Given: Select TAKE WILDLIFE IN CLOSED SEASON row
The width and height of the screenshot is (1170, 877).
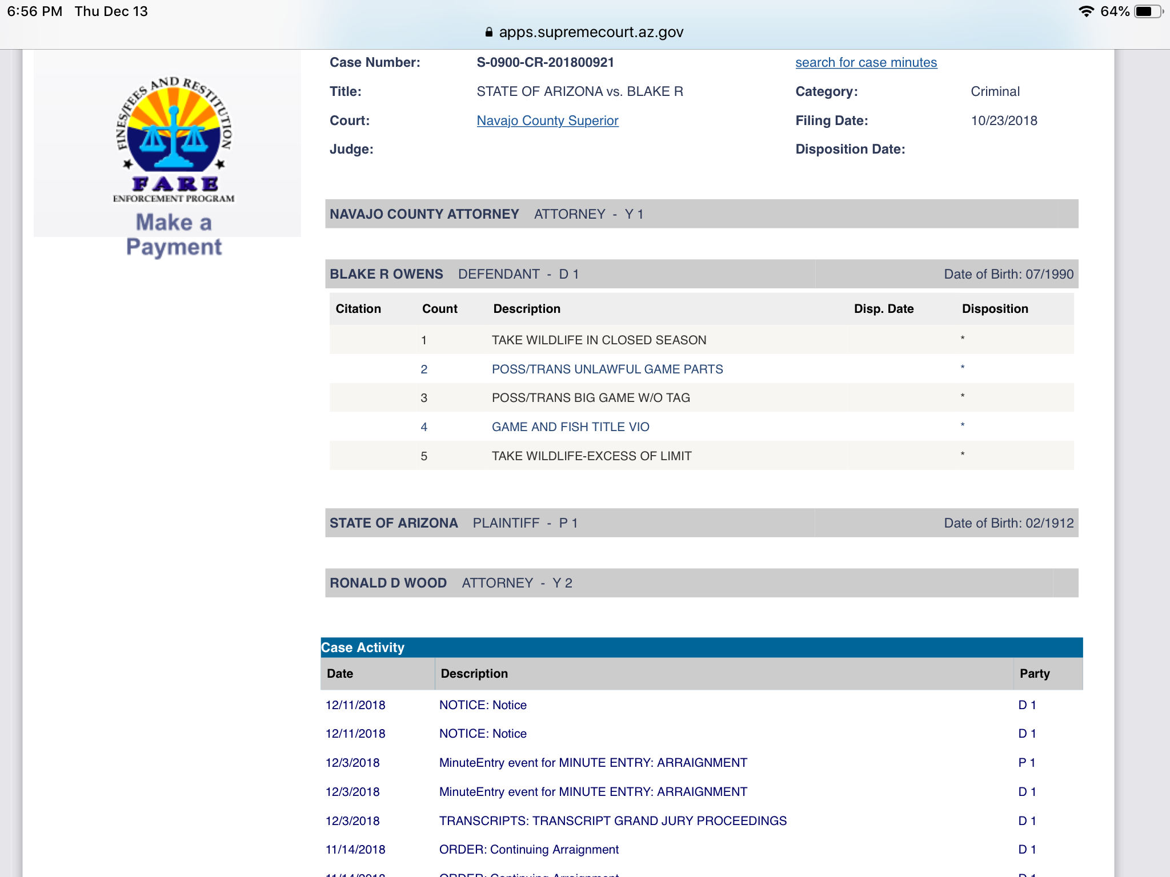Looking at the screenshot, I should 702,340.
